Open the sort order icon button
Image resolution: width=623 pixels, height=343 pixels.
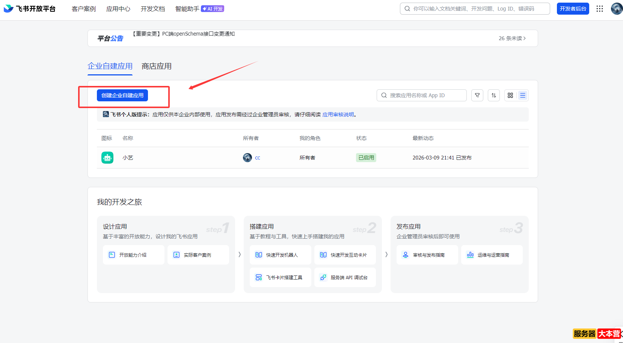click(x=494, y=95)
